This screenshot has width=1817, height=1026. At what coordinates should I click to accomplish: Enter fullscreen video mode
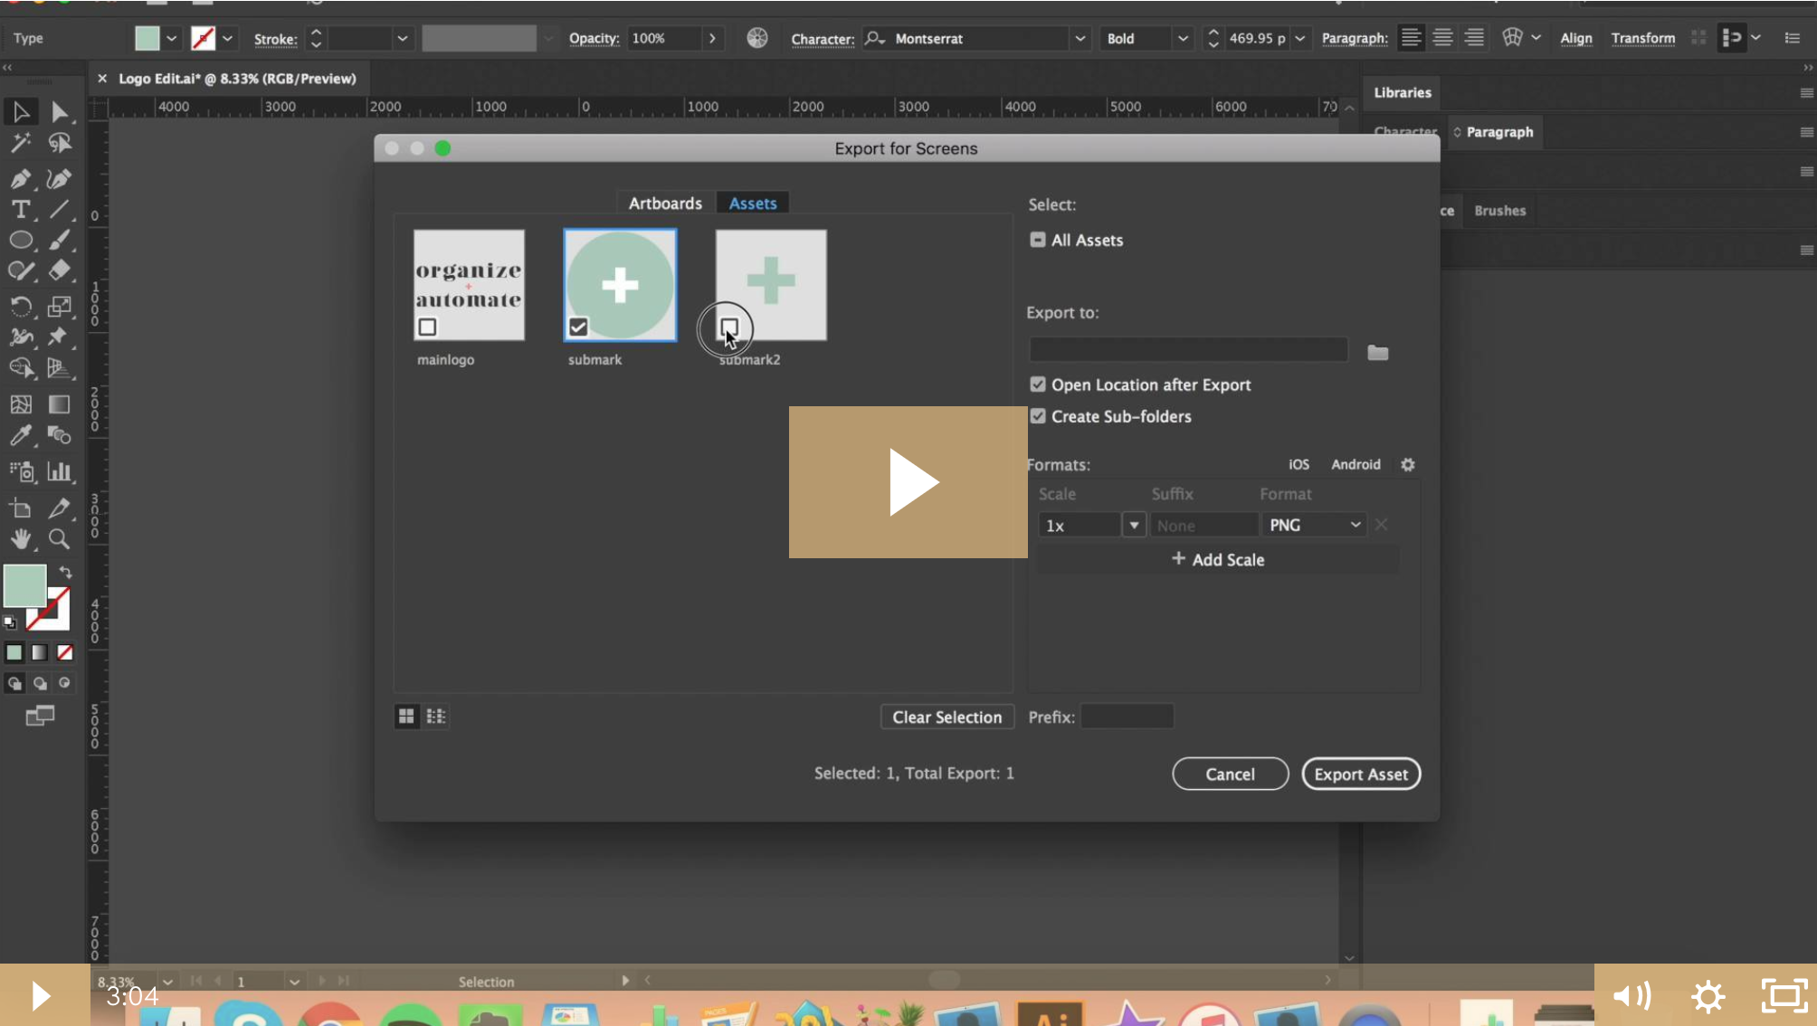(1784, 996)
